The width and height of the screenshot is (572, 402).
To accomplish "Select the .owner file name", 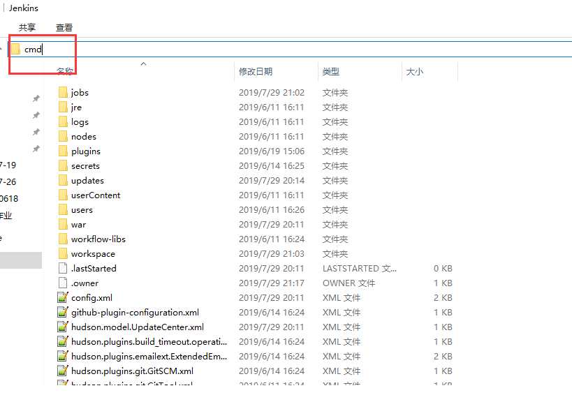I will tap(85, 283).
